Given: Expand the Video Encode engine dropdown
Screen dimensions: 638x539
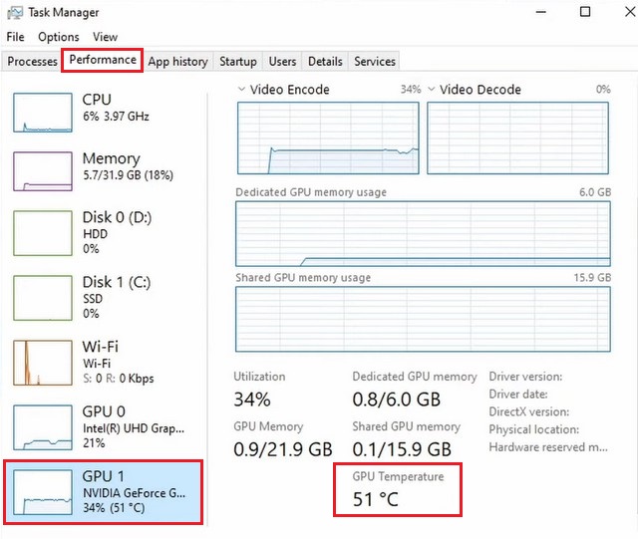Looking at the screenshot, I should (x=241, y=89).
